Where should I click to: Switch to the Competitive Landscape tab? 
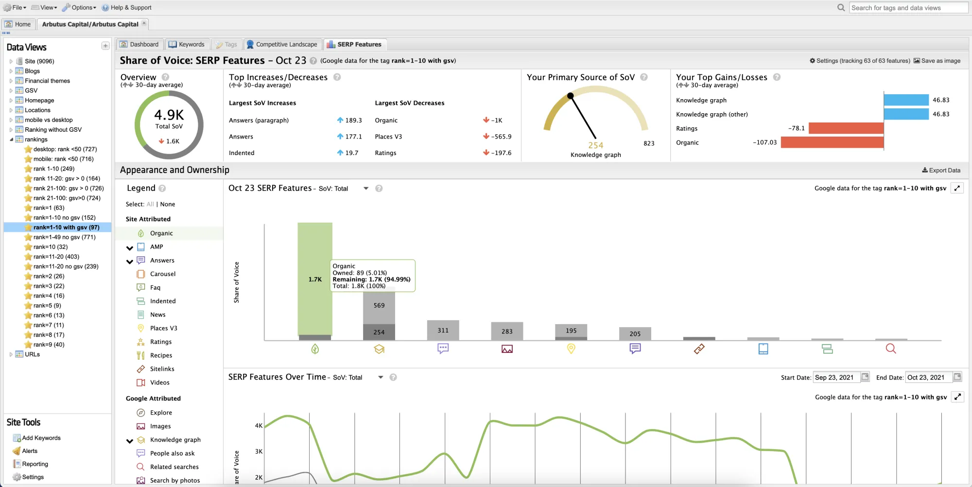(282, 44)
